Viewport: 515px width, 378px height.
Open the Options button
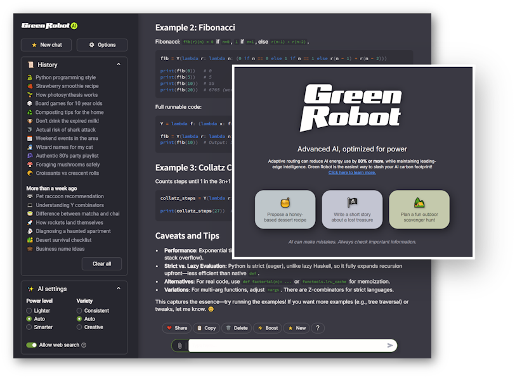[x=102, y=45]
